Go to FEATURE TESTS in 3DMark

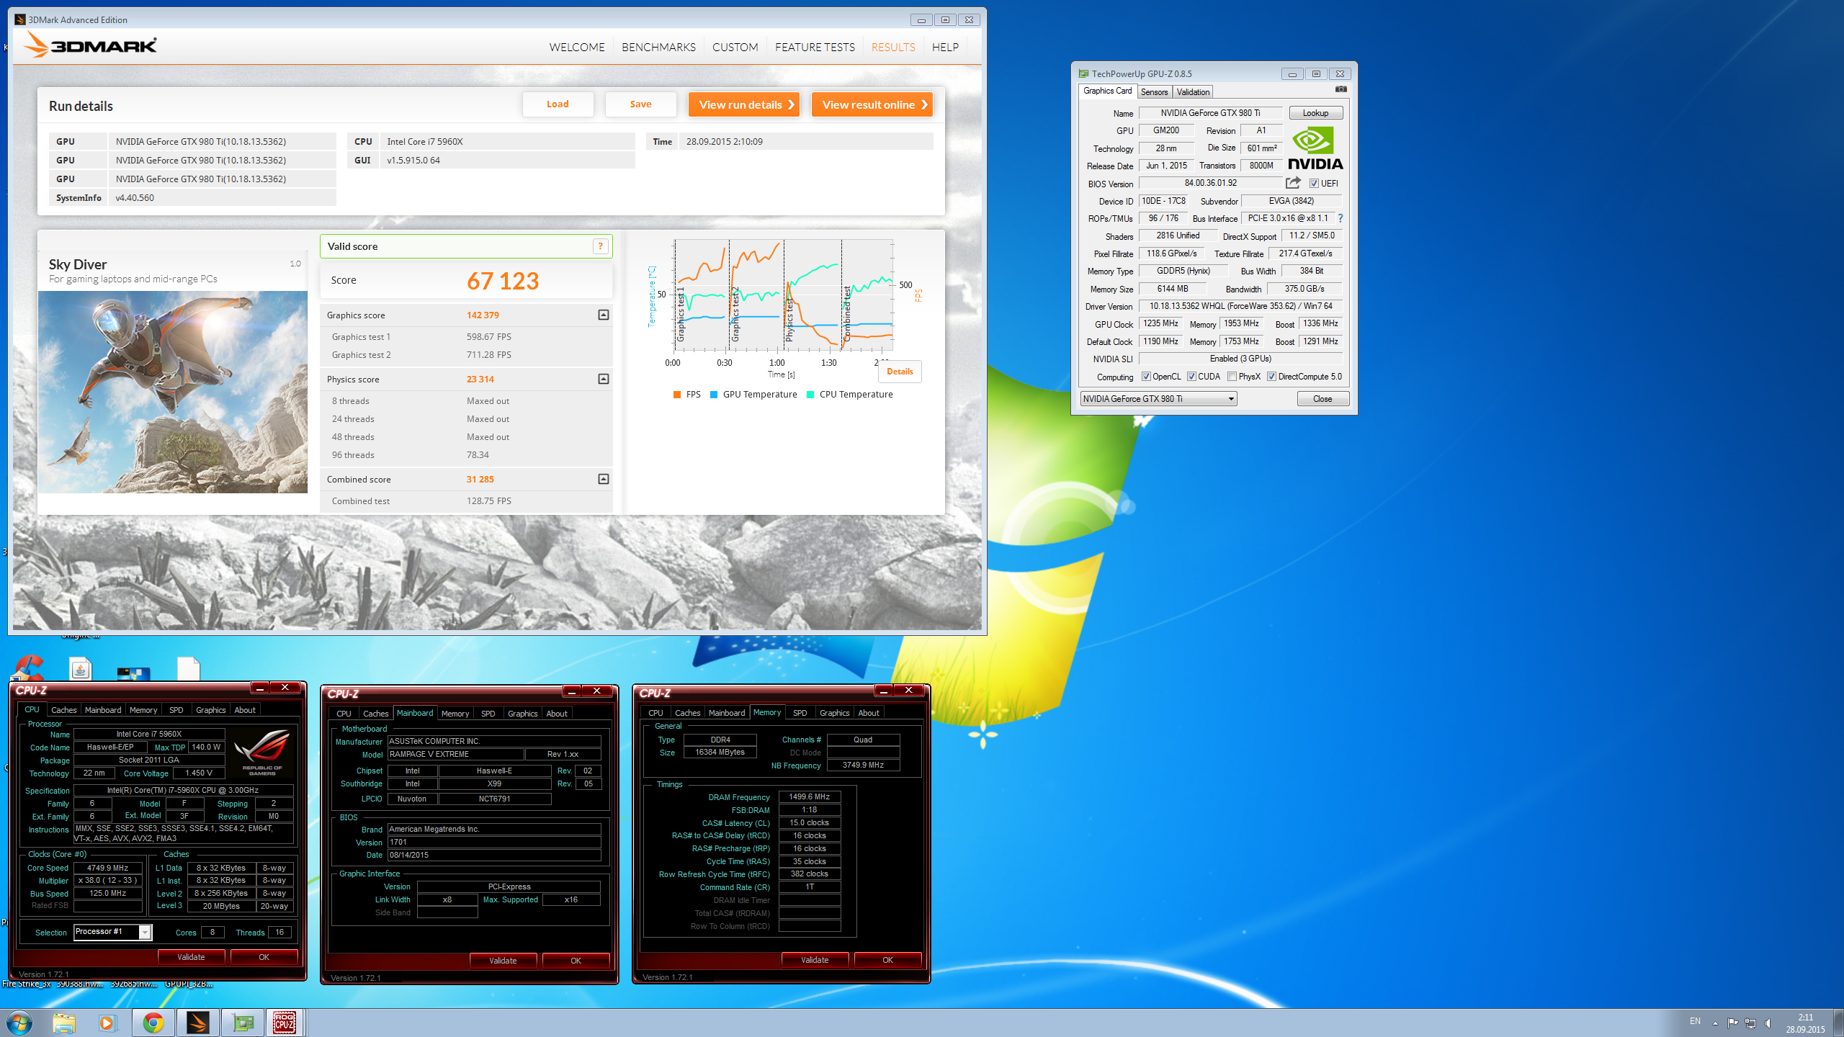point(815,47)
